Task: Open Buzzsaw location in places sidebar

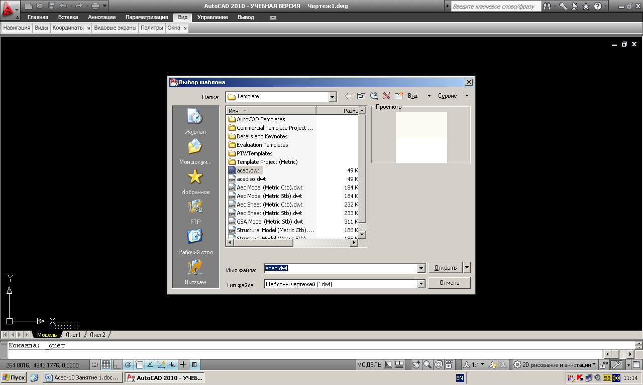Action: 195,272
